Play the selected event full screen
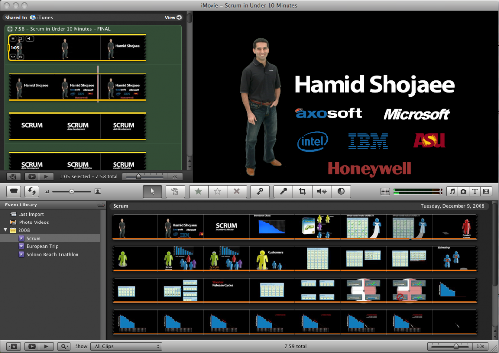Image resolution: width=499 pixels, height=353 pixels. 32,346
